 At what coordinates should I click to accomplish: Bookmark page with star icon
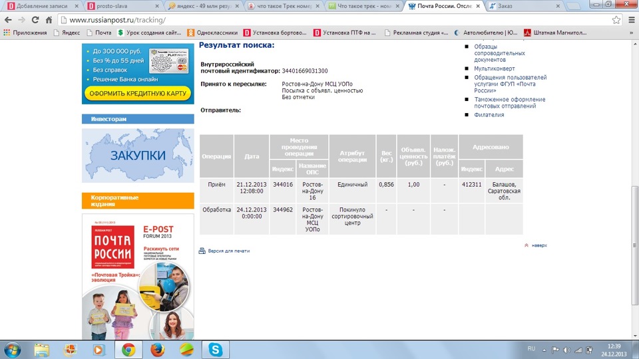[x=616, y=19]
